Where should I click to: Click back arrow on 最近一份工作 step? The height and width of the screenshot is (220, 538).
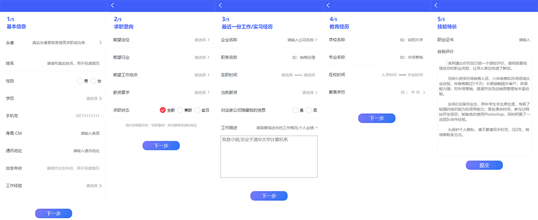coord(221,5)
